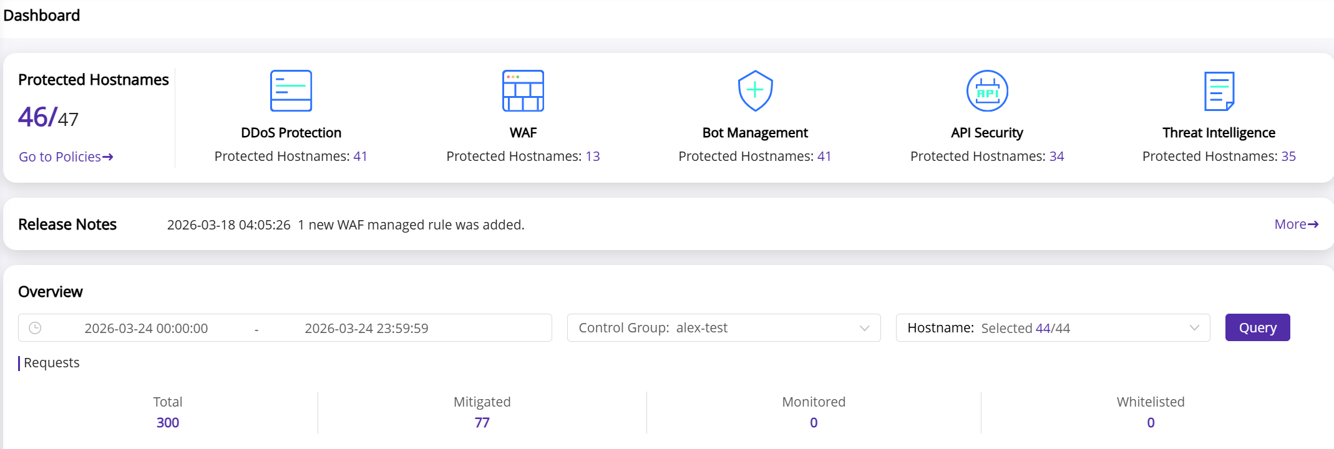
Task: Click the Protected Hostnames heading
Action: 94,80
